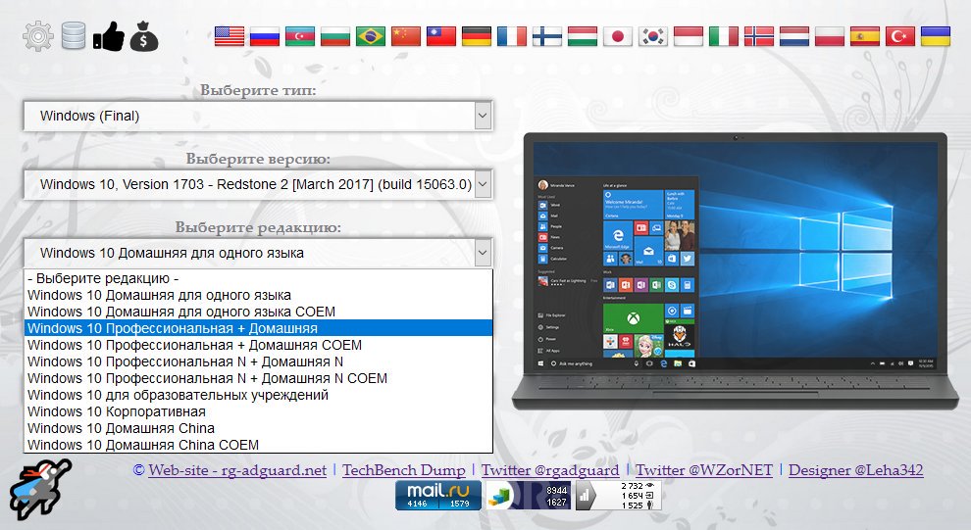Switch language with the French flag
Image resolution: width=971 pixels, height=530 pixels.
[512, 36]
